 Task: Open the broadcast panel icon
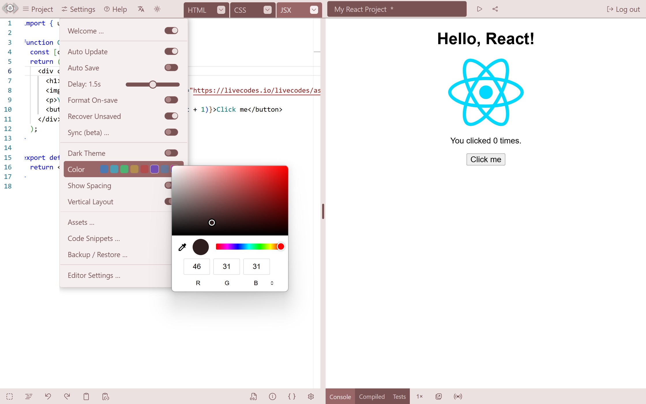[x=458, y=396]
